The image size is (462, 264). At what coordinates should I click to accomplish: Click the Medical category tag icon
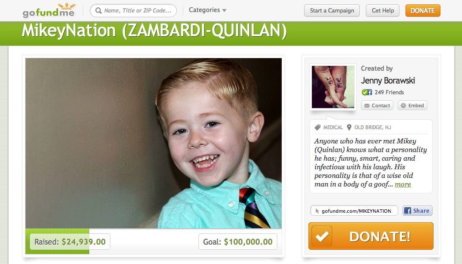pyautogui.click(x=317, y=127)
